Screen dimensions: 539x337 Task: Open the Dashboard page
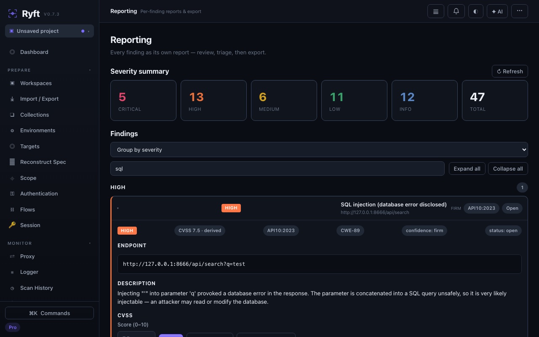49,52
